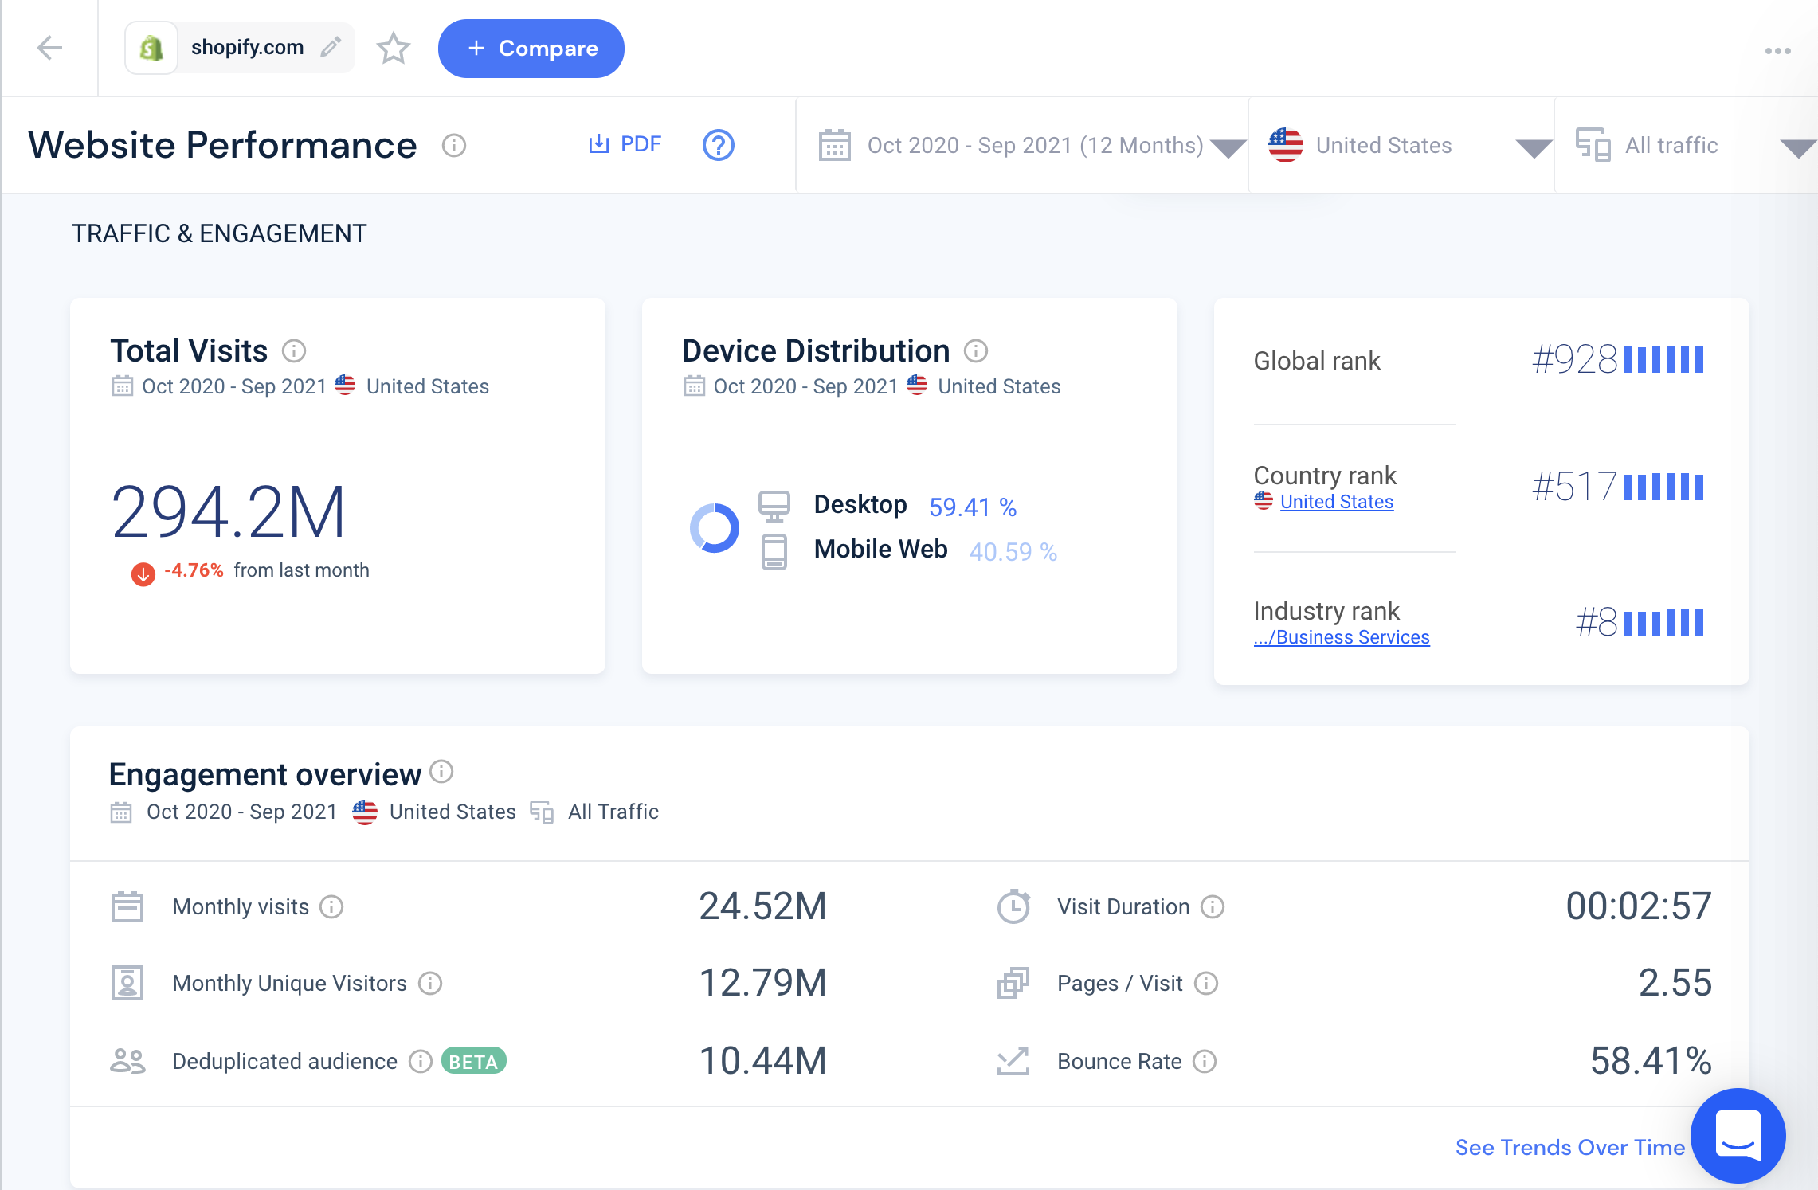1818x1190 pixels.
Task: Show info for Bounce Rate
Action: (1205, 1062)
